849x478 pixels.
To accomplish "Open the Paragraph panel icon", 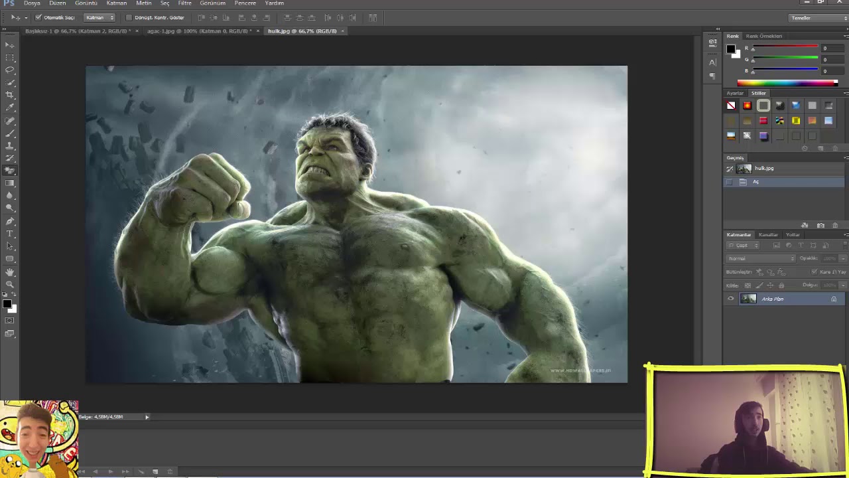I will tap(712, 76).
